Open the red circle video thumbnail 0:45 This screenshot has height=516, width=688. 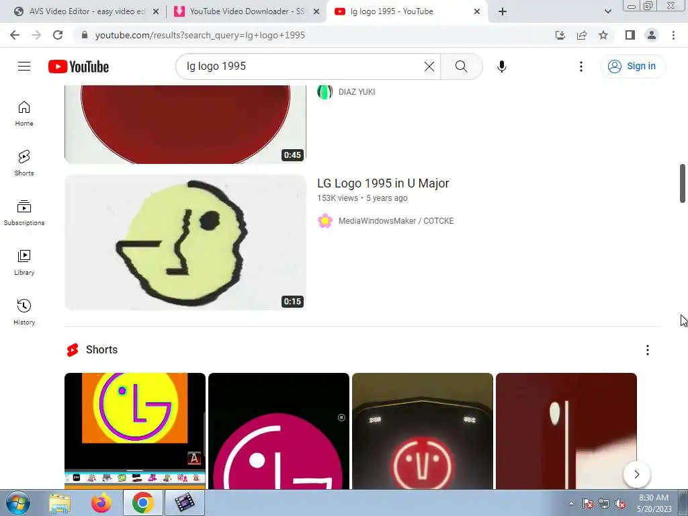(x=185, y=124)
